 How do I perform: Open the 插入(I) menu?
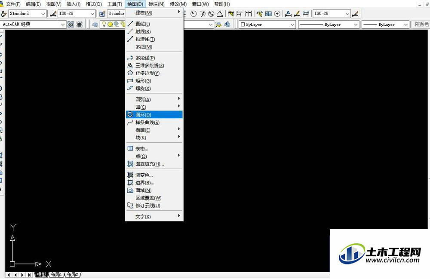tap(74, 4)
